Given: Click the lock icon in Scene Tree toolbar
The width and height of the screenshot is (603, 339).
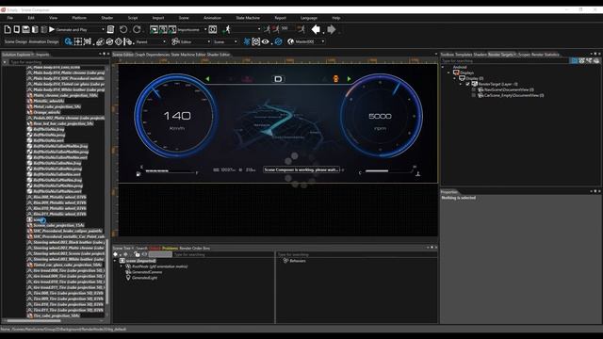Looking at the screenshot, I should [x=137, y=254].
